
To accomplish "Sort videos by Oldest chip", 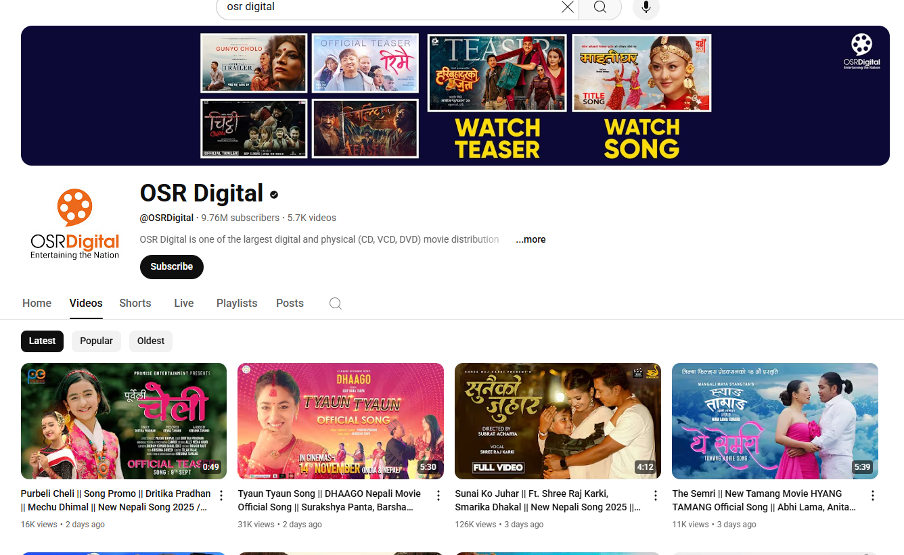I will coord(151,341).
